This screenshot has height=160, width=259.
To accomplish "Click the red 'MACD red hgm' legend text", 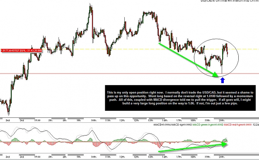I will (237, 125).
